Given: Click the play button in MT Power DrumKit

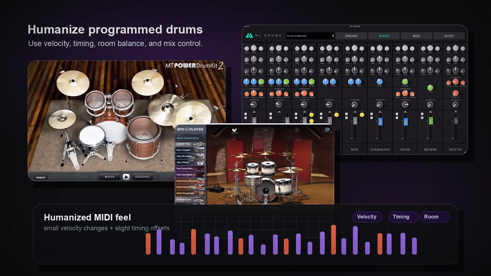Looking at the screenshot, I should pyautogui.click(x=126, y=177).
